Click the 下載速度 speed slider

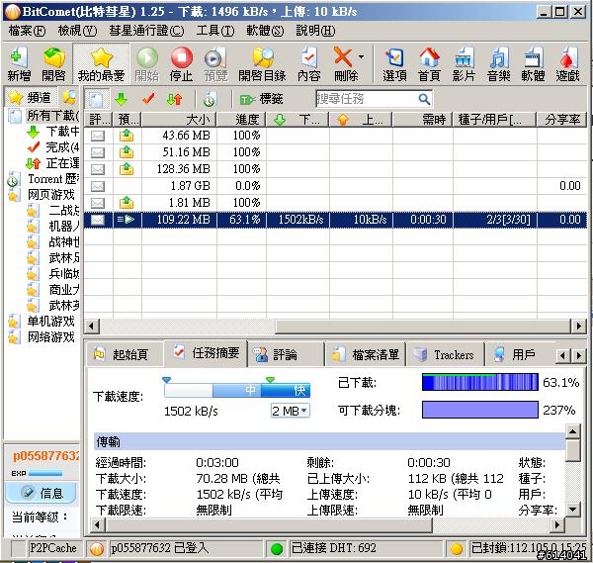[237, 390]
